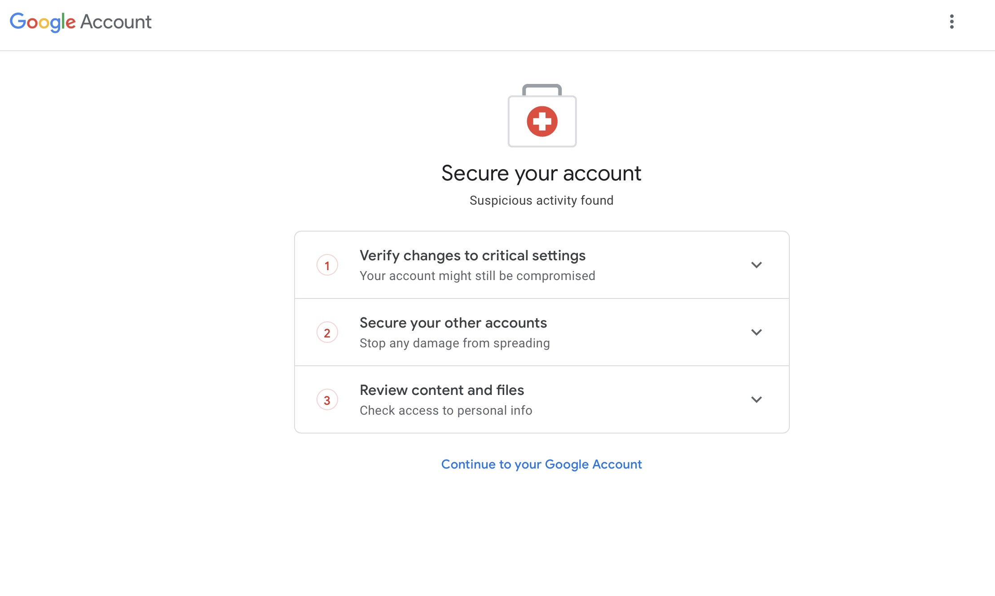Open Continue to your Google Account link
995x596 pixels.
point(542,465)
